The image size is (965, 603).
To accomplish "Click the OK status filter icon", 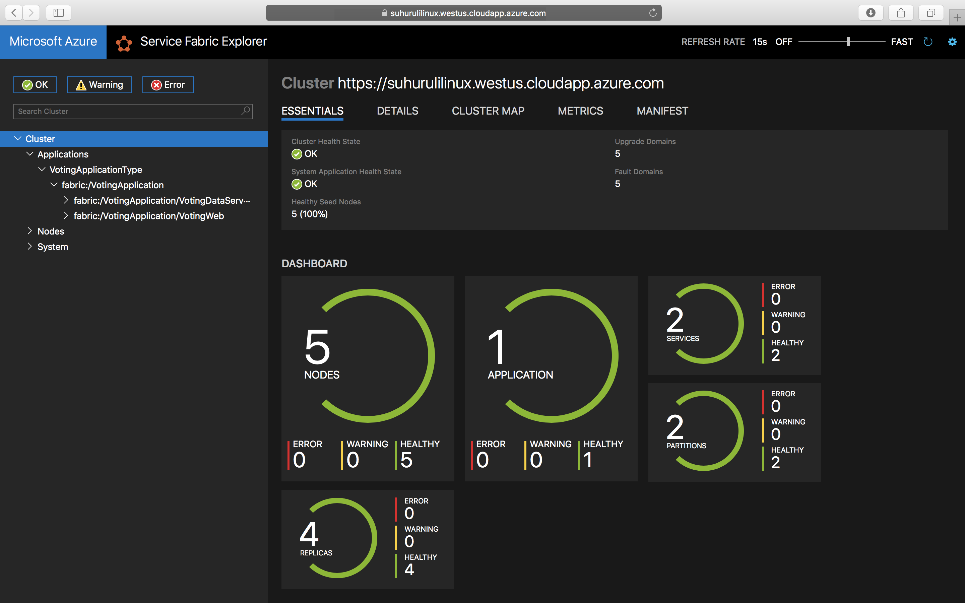I will 35,84.
